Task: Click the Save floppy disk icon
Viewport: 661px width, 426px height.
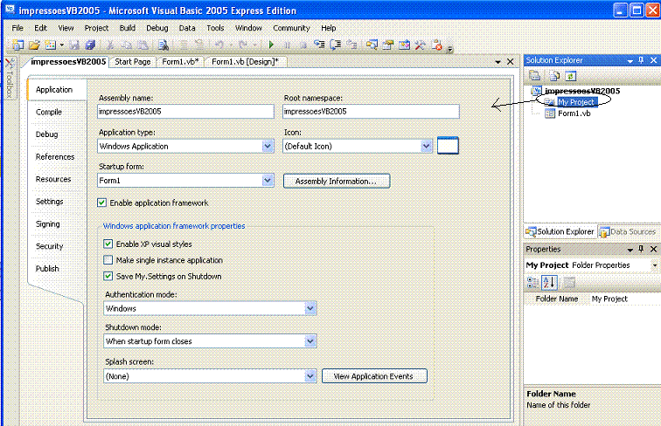Action: pos(74,45)
